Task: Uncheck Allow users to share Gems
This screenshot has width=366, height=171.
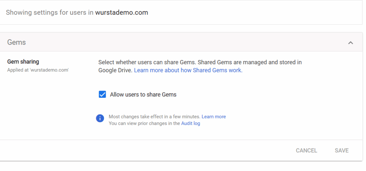Action: tap(102, 95)
